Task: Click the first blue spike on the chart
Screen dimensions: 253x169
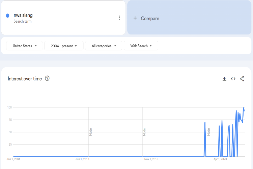Action: pos(205,123)
